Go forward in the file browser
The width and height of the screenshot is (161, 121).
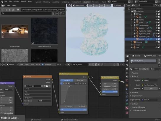(6, 10)
